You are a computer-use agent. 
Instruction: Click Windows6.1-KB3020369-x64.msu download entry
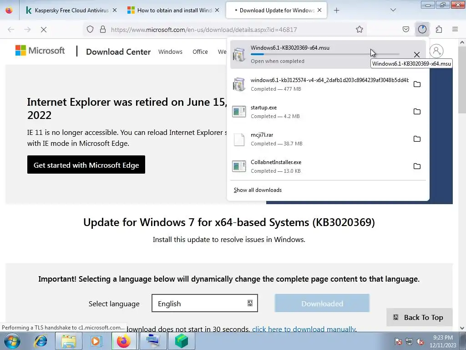[328, 55]
